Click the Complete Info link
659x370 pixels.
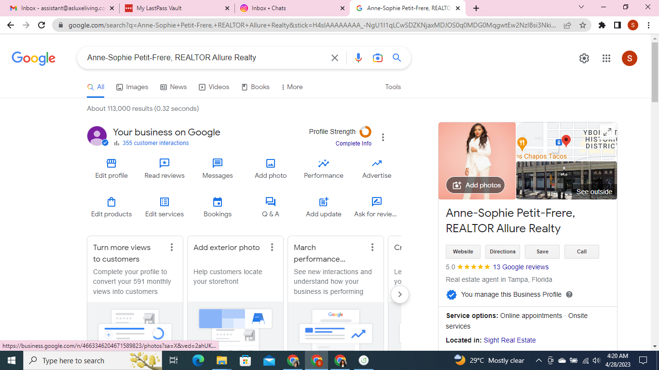click(x=354, y=144)
